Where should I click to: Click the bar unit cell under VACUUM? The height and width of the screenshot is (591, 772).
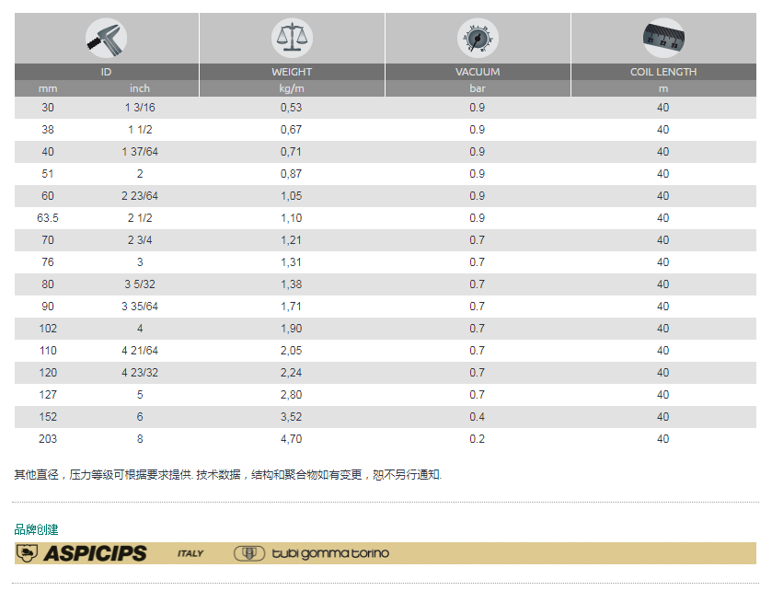[477, 88]
